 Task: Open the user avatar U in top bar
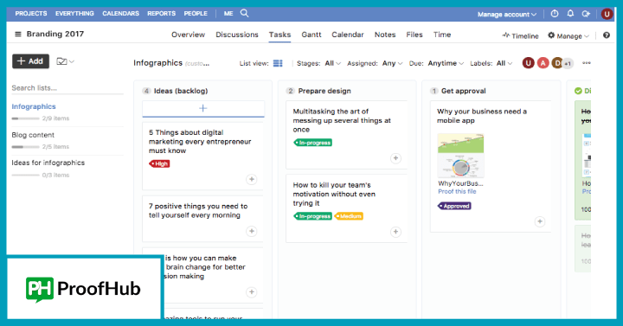pyautogui.click(x=607, y=15)
